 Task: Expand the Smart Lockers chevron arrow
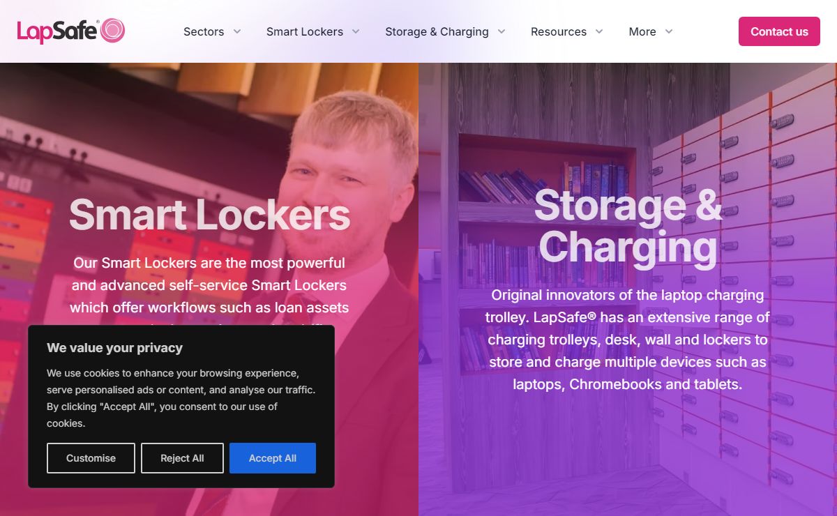tap(356, 31)
